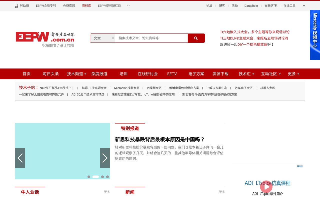Expand the EEPW视频新栏目 chevron menu
320x200 pixels.
pyautogui.click(x=128, y=5)
